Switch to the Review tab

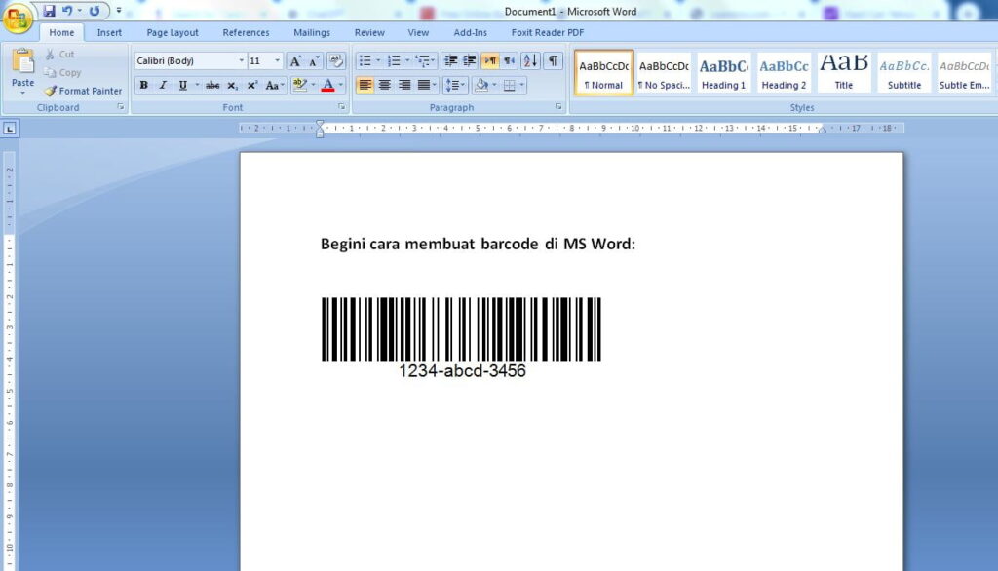369,32
